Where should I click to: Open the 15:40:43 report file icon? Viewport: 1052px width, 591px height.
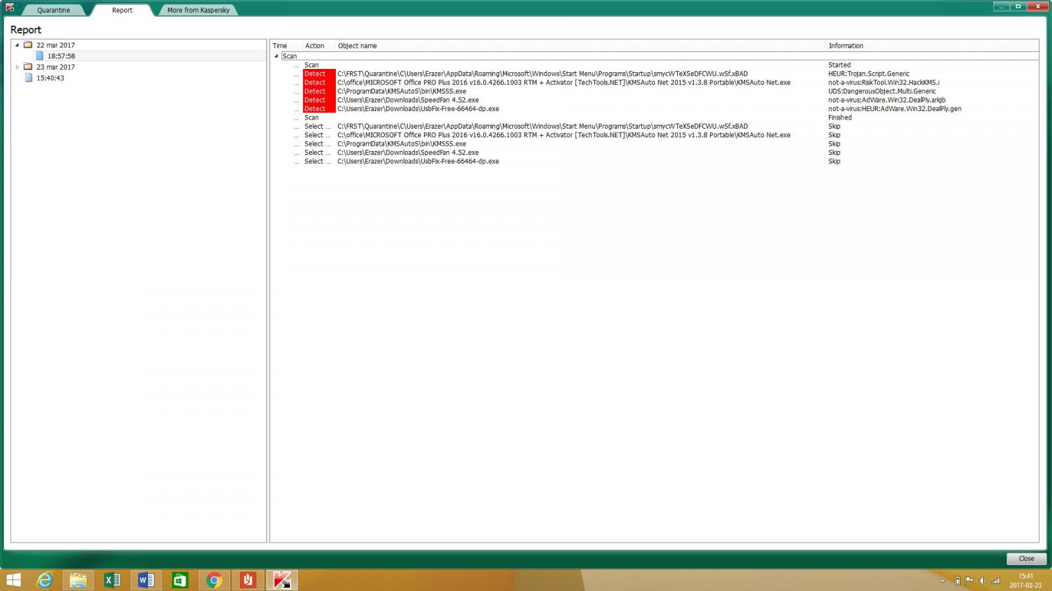(28, 77)
